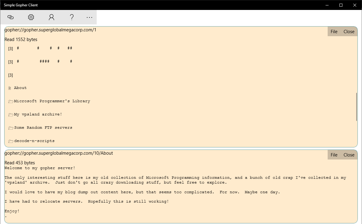This screenshot has height=224, width=362.
Task: Click the top pane's vertical scrollbar
Action: click(x=357, y=107)
